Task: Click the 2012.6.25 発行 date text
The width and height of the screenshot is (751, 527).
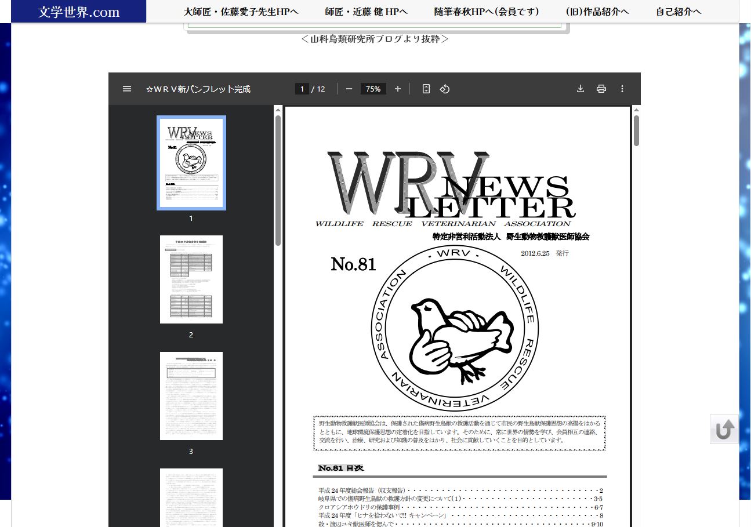Action: coord(545,253)
